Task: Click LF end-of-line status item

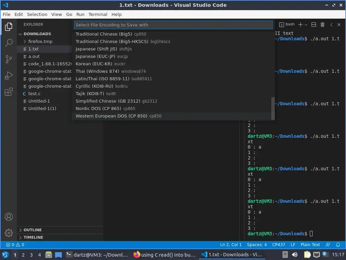Action: pyautogui.click(x=293, y=244)
